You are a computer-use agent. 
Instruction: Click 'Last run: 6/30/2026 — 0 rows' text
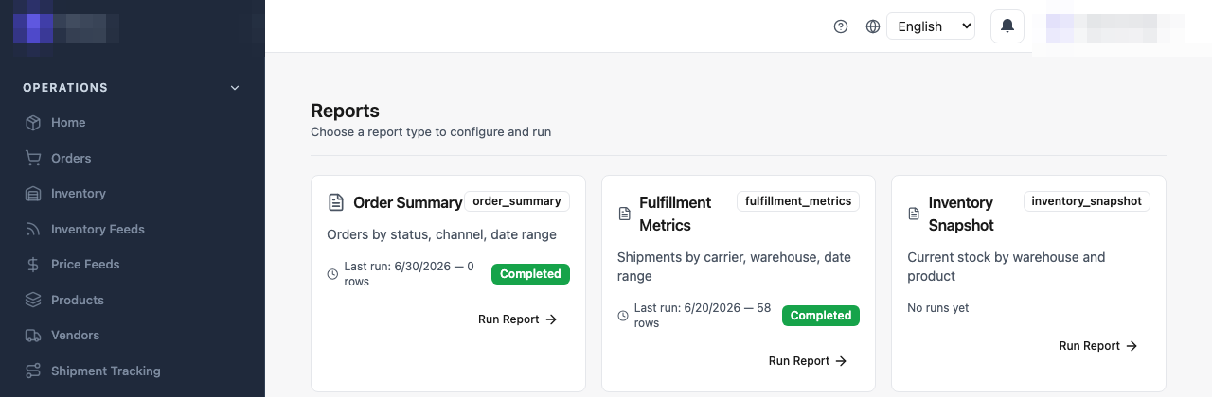(409, 274)
